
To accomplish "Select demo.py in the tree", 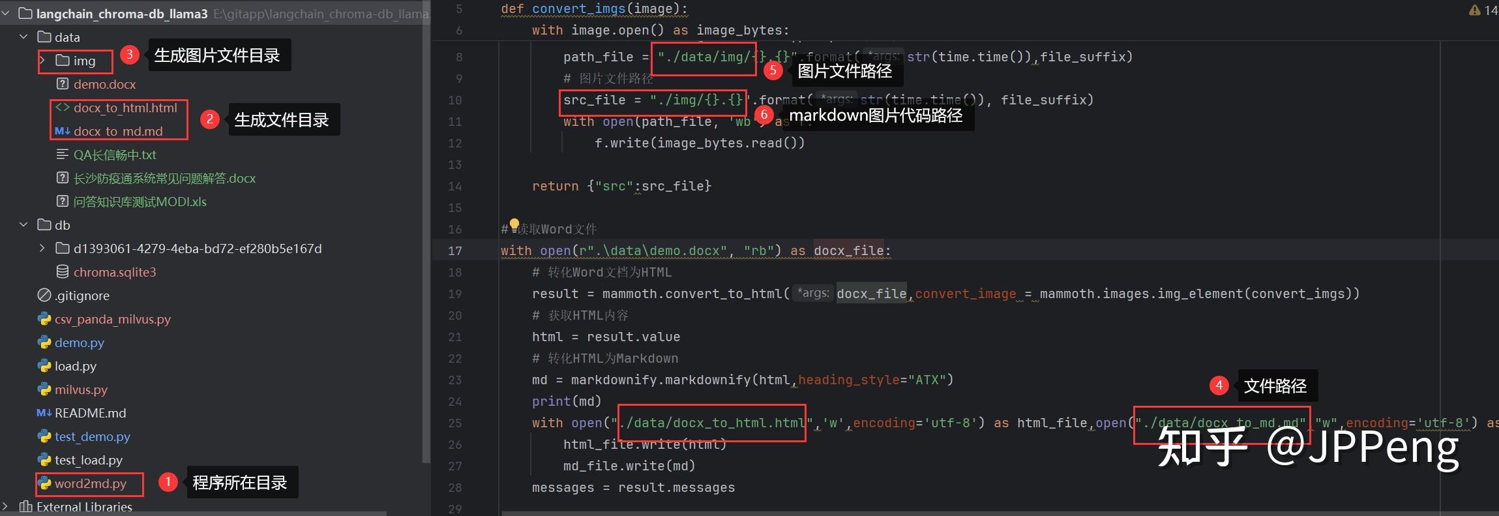I will (x=80, y=342).
